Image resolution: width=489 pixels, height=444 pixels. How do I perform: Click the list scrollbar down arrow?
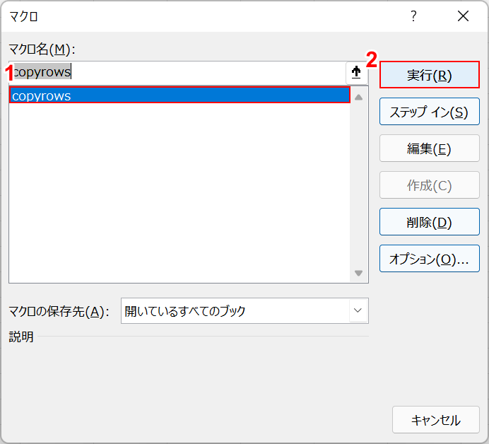click(x=358, y=273)
